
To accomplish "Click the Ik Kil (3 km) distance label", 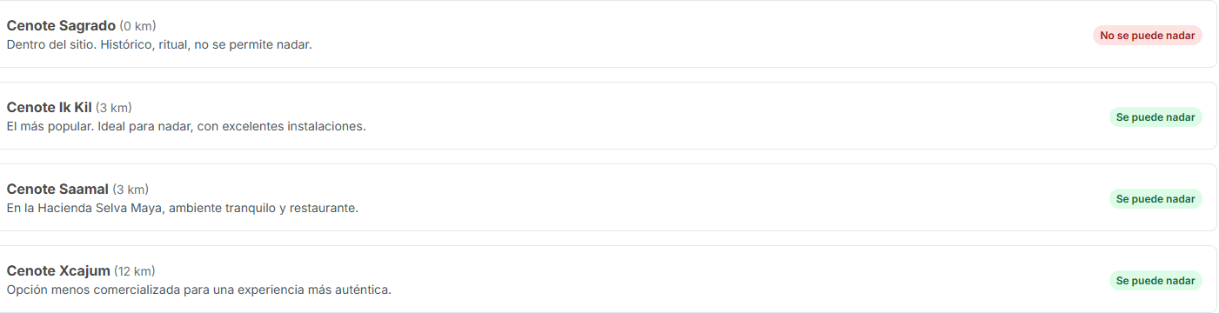I will (114, 108).
